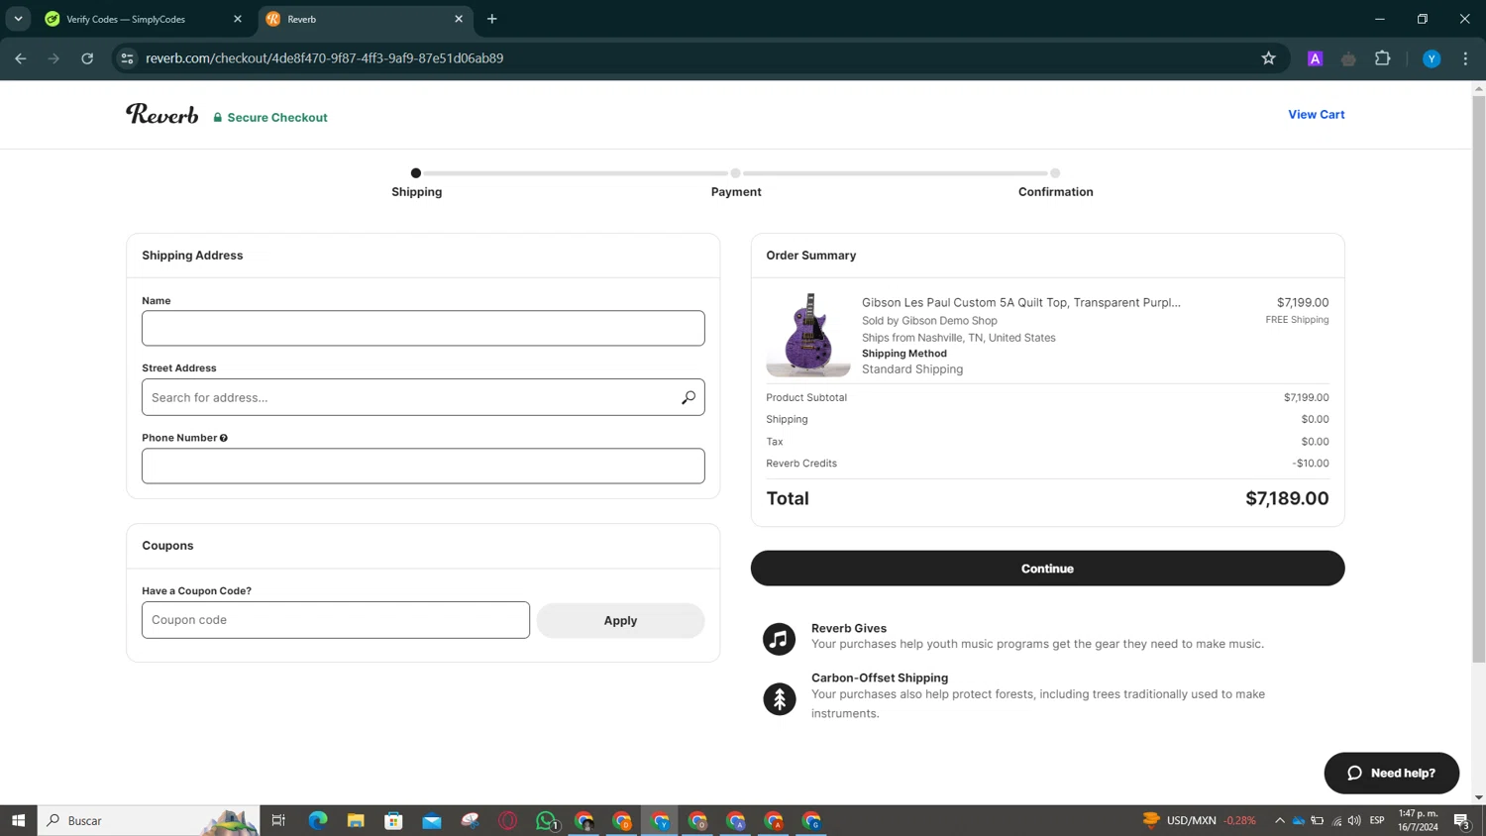
Task: Select the Payment checkout step
Action: (x=736, y=183)
